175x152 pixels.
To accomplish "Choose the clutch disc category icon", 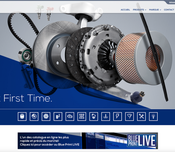I will [46, 116].
